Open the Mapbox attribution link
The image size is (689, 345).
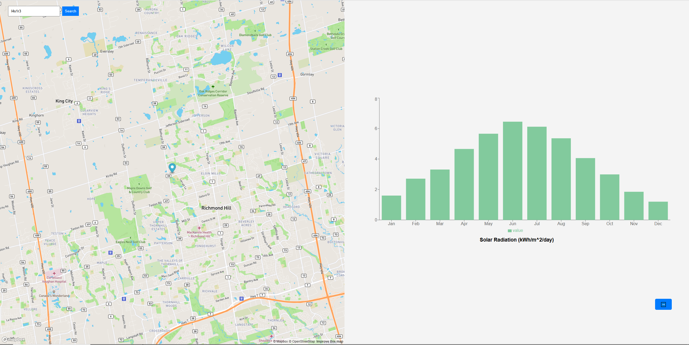pos(280,342)
